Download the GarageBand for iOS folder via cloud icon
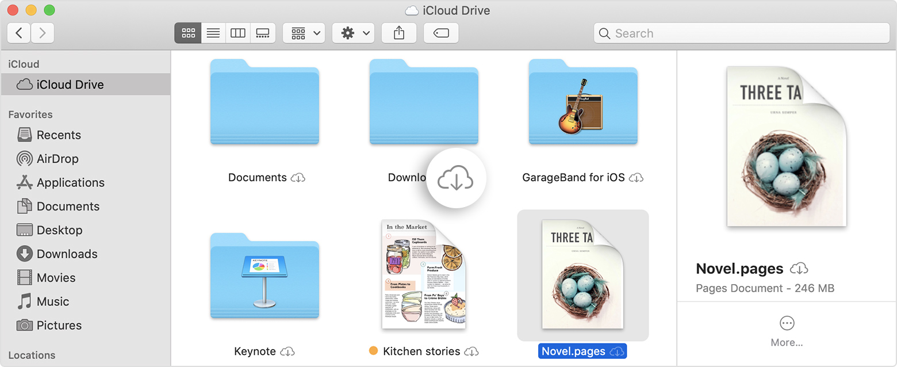 [636, 178]
